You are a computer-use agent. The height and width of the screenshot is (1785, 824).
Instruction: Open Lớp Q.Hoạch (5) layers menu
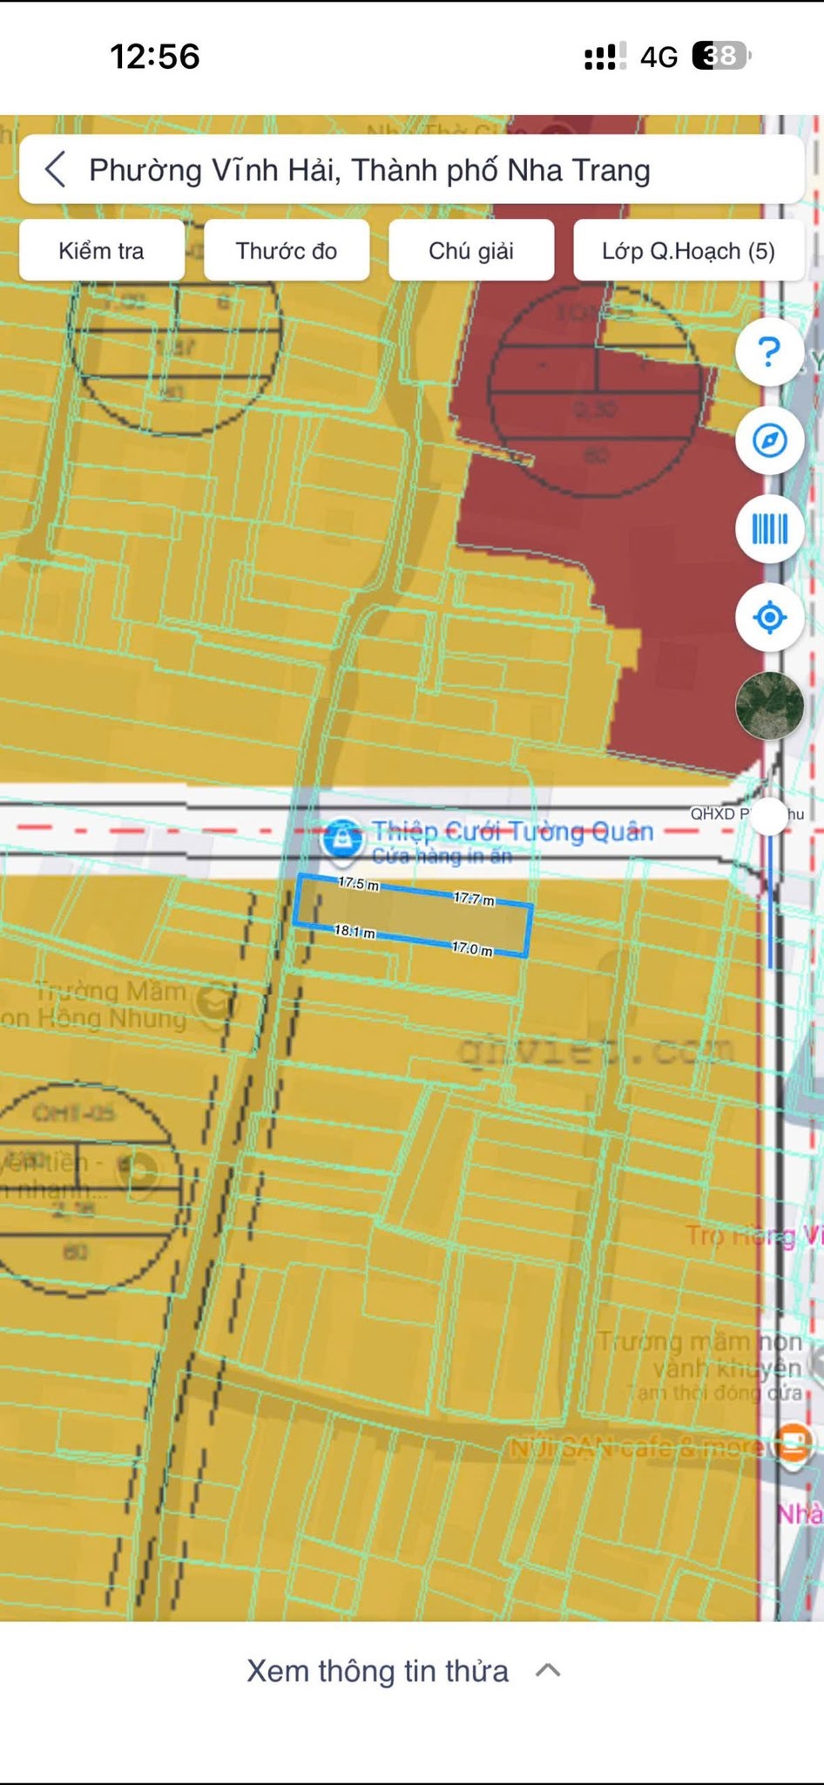click(688, 250)
